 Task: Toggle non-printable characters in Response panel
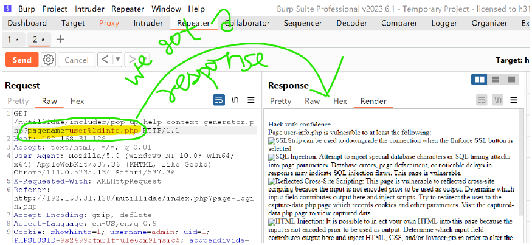498,100
